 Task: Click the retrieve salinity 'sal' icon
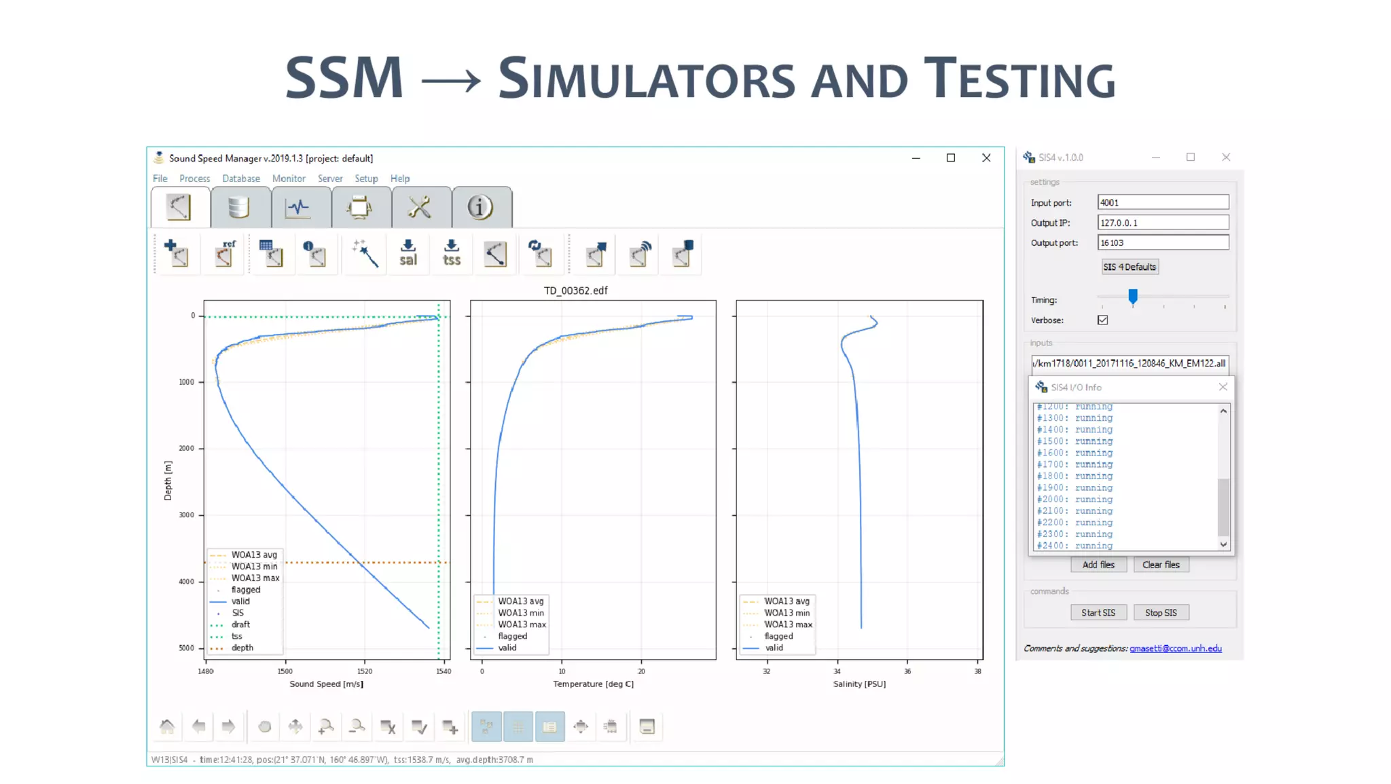(408, 254)
